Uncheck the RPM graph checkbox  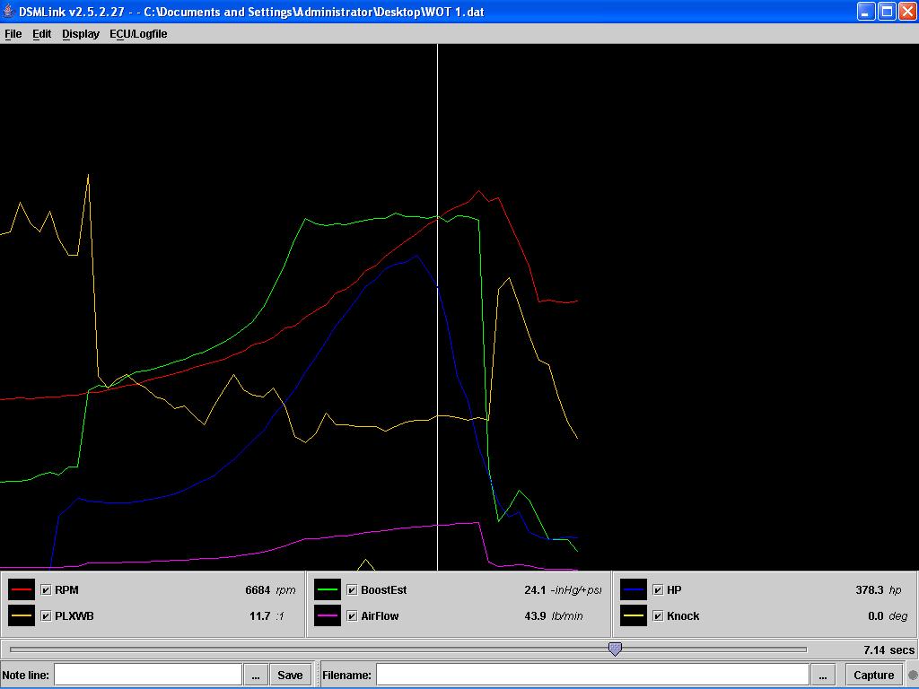click(46, 590)
